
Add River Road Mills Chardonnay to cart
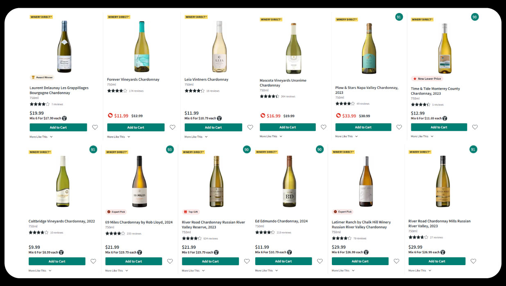[437, 261]
